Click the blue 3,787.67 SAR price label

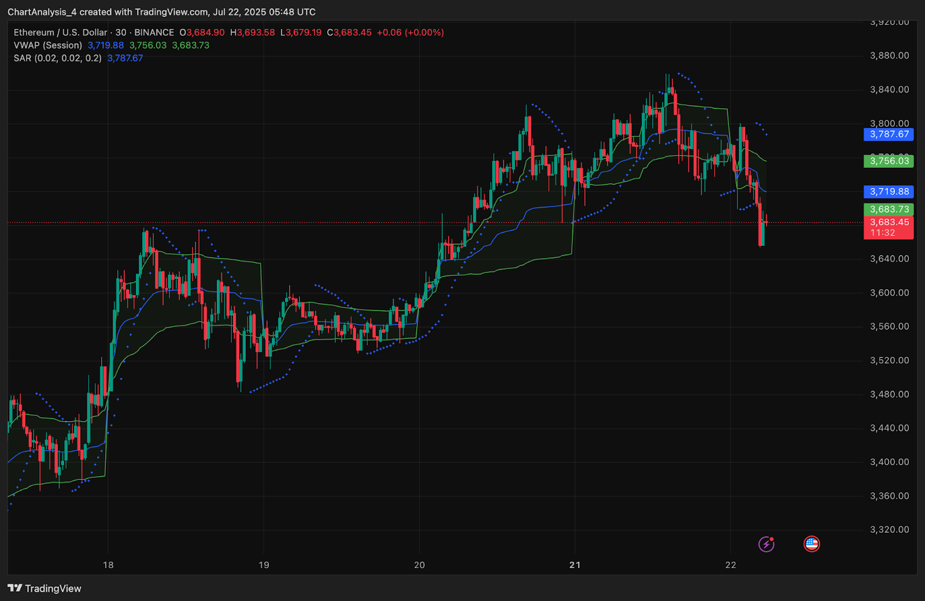tap(889, 135)
